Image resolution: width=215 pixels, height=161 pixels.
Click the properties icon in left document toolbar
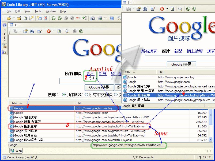click(x=25, y=31)
